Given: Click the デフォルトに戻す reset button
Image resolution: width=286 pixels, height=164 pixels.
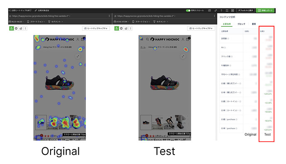Looking at the screenshot, I should tap(245, 10).
